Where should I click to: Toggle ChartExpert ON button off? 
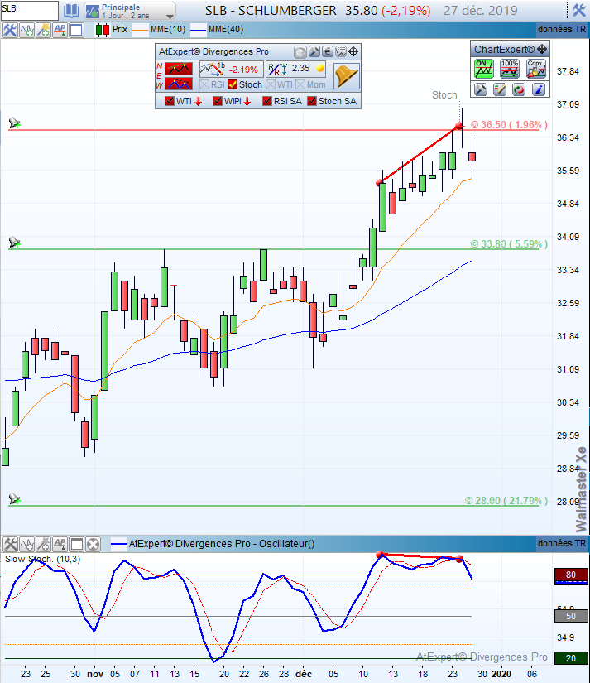pyautogui.click(x=484, y=69)
